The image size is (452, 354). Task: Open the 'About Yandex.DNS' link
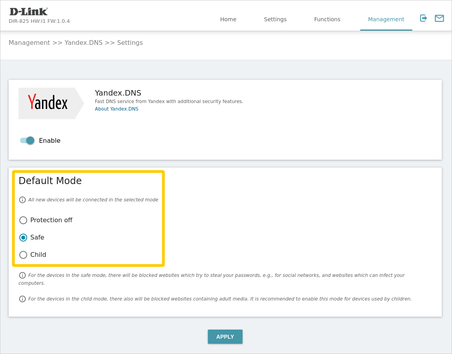pyautogui.click(x=117, y=109)
